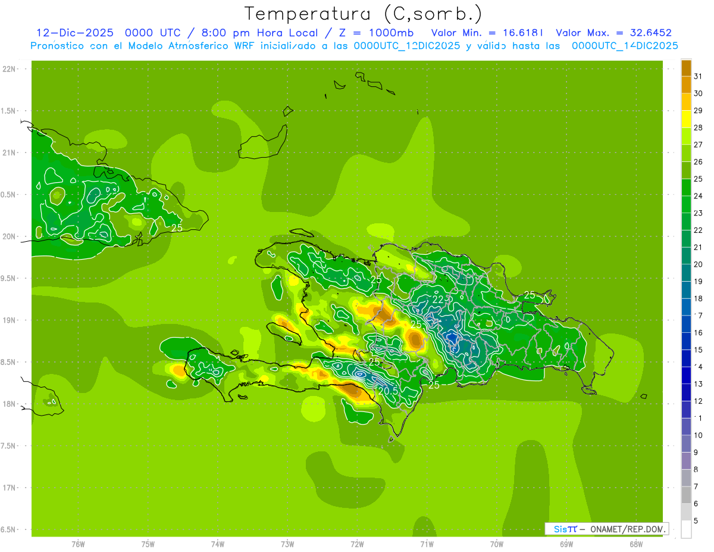Click the colorbar label "16"
The image size is (714, 552).
point(698,332)
